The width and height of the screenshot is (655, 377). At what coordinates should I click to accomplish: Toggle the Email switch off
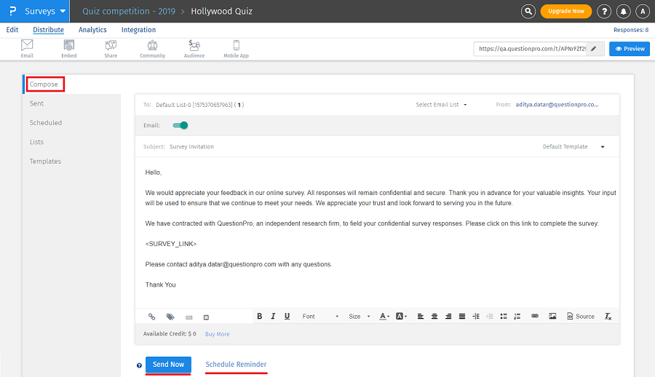180,125
